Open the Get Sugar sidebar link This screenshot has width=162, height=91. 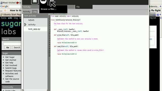pos(10,57)
